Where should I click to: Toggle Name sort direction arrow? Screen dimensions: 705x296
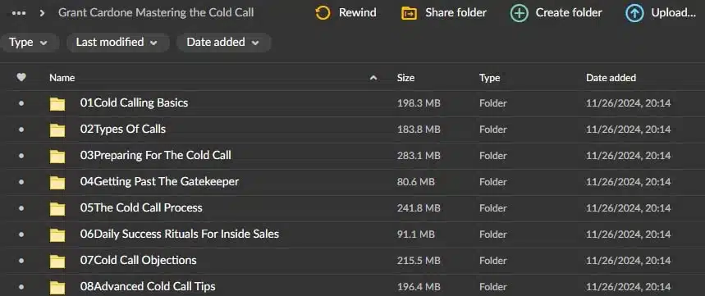coord(373,78)
